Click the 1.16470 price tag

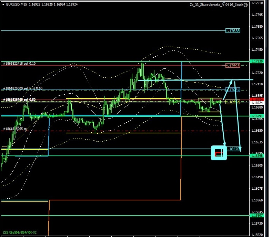(x=233, y=149)
